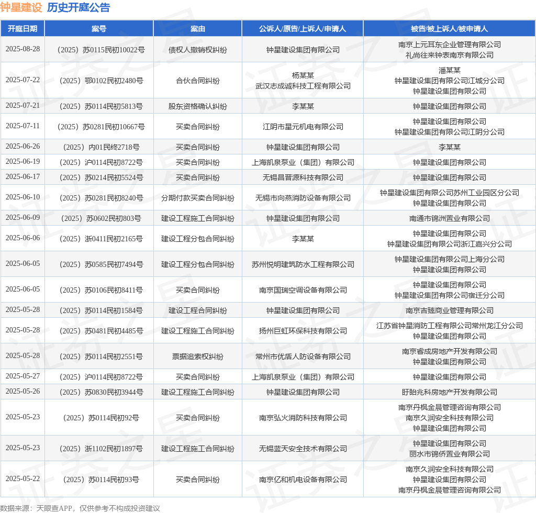Image resolution: width=536 pixels, height=513 pixels.
Task: Select the date 2025-07-22
Action: (x=23, y=80)
